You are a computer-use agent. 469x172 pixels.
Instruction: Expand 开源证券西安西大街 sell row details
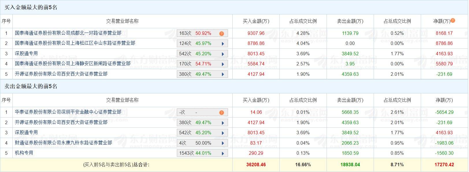pyautogui.click(x=223, y=122)
